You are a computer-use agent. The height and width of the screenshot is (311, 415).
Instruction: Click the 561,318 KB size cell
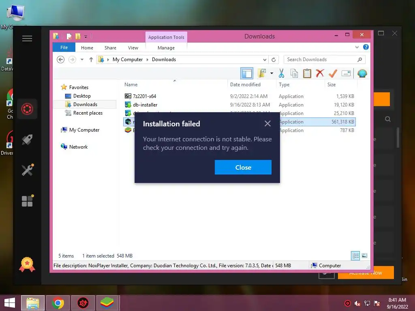click(x=343, y=122)
